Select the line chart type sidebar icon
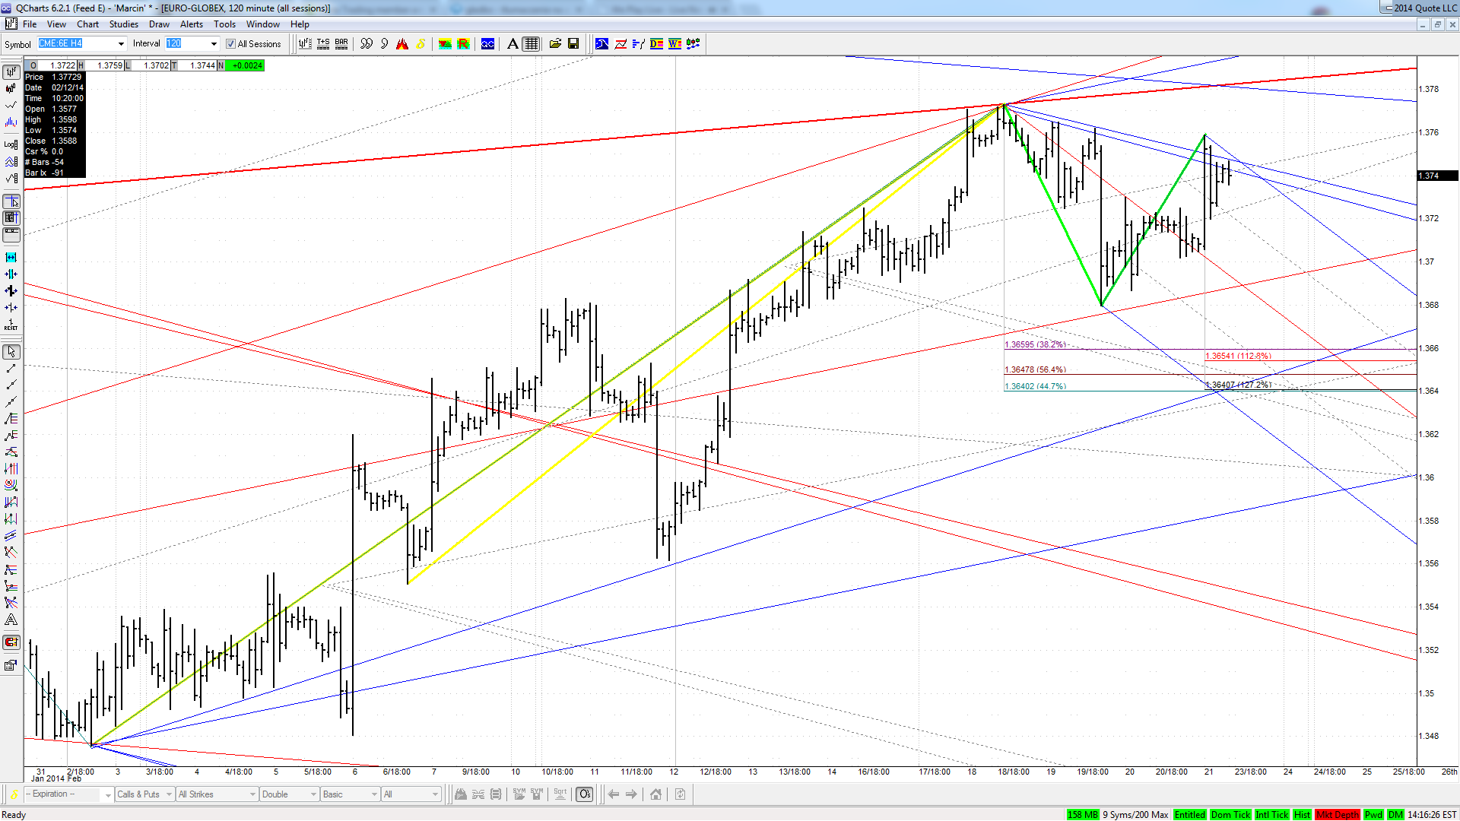This screenshot has height=821, width=1460. 11,105
